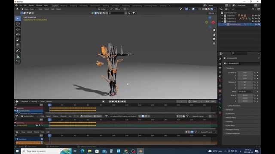Open the Keying menu in timeline
The width and height of the screenshot is (275, 154).
click(x=35, y=101)
